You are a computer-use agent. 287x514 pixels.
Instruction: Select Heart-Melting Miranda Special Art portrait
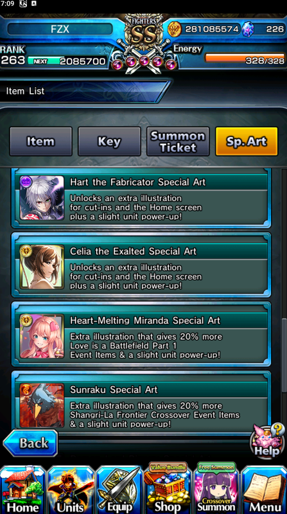pos(42,336)
